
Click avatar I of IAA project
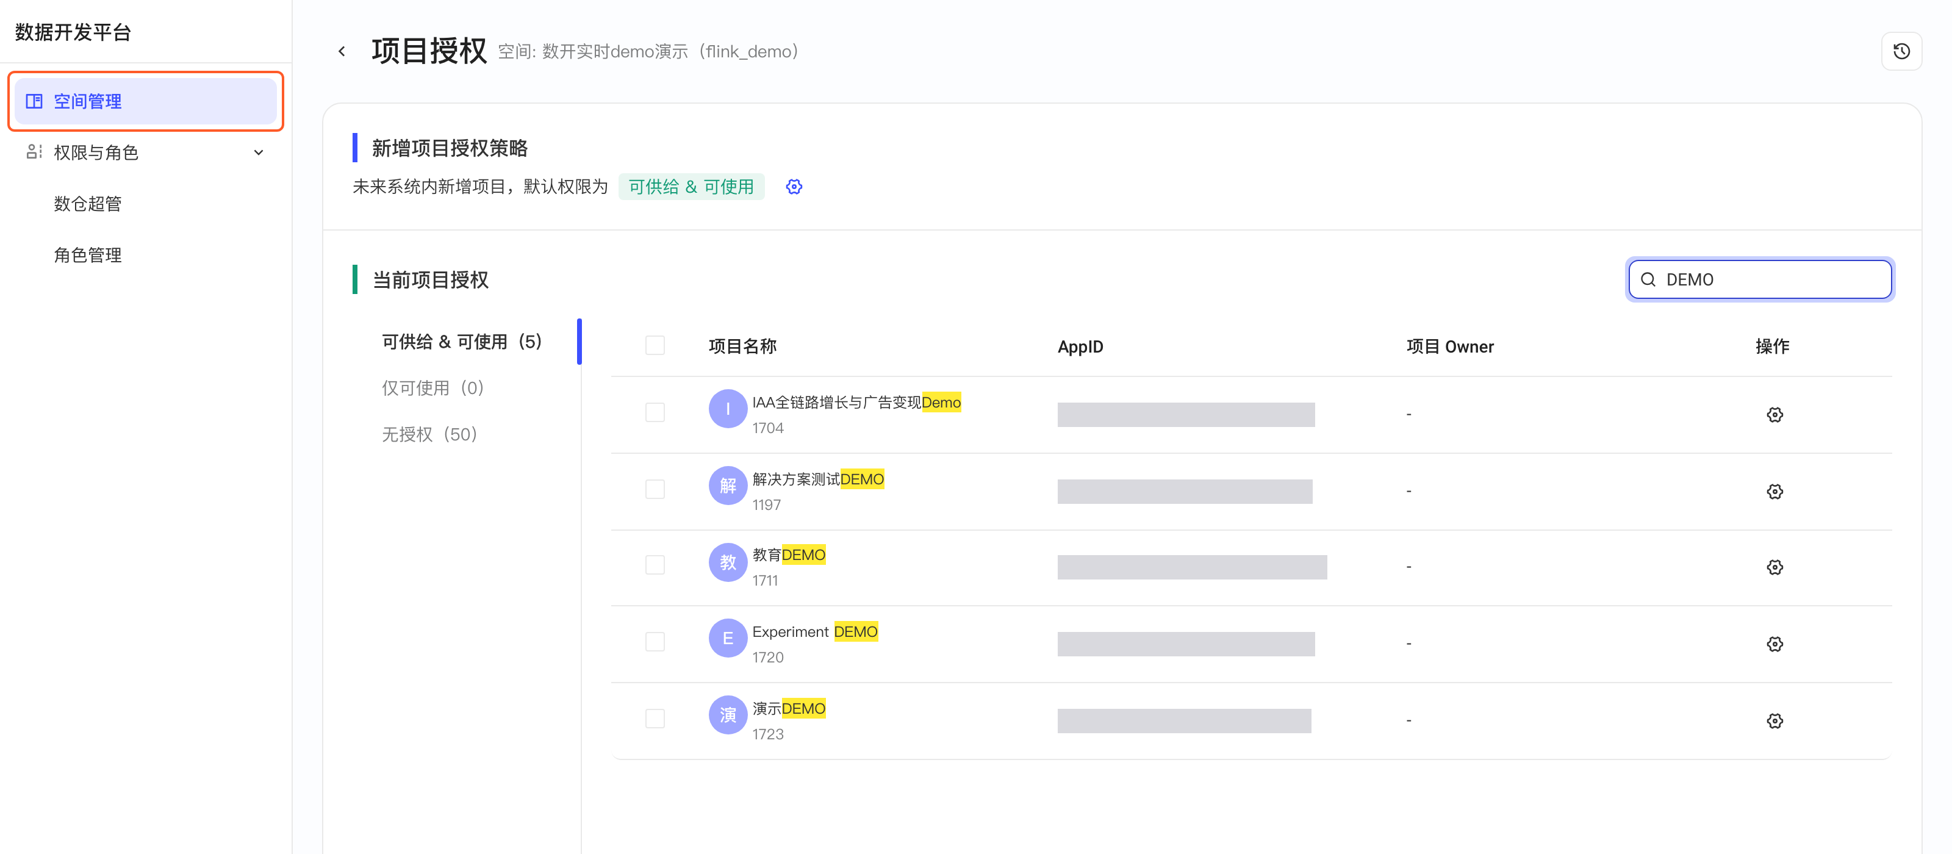pyautogui.click(x=728, y=409)
